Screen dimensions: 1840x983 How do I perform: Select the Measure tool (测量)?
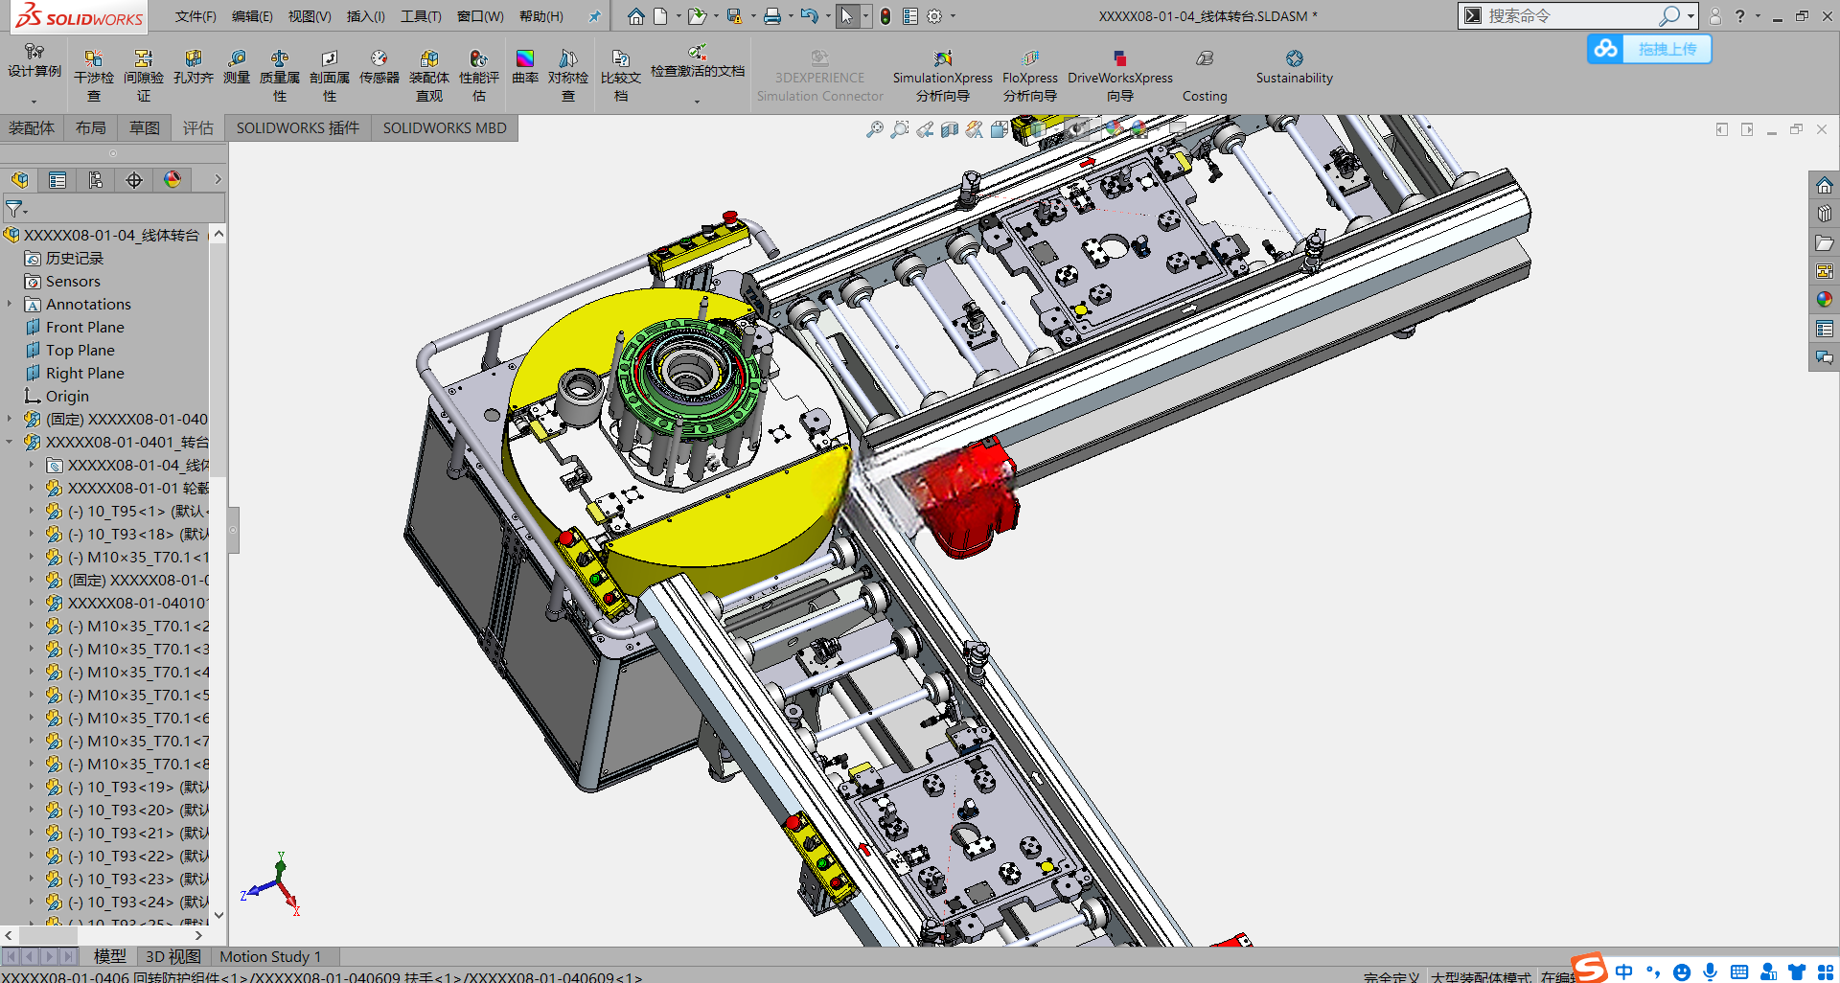237,67
